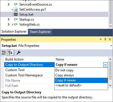
Task: Open Properties window position menu arrow
Action: click(x=101, y=39)
